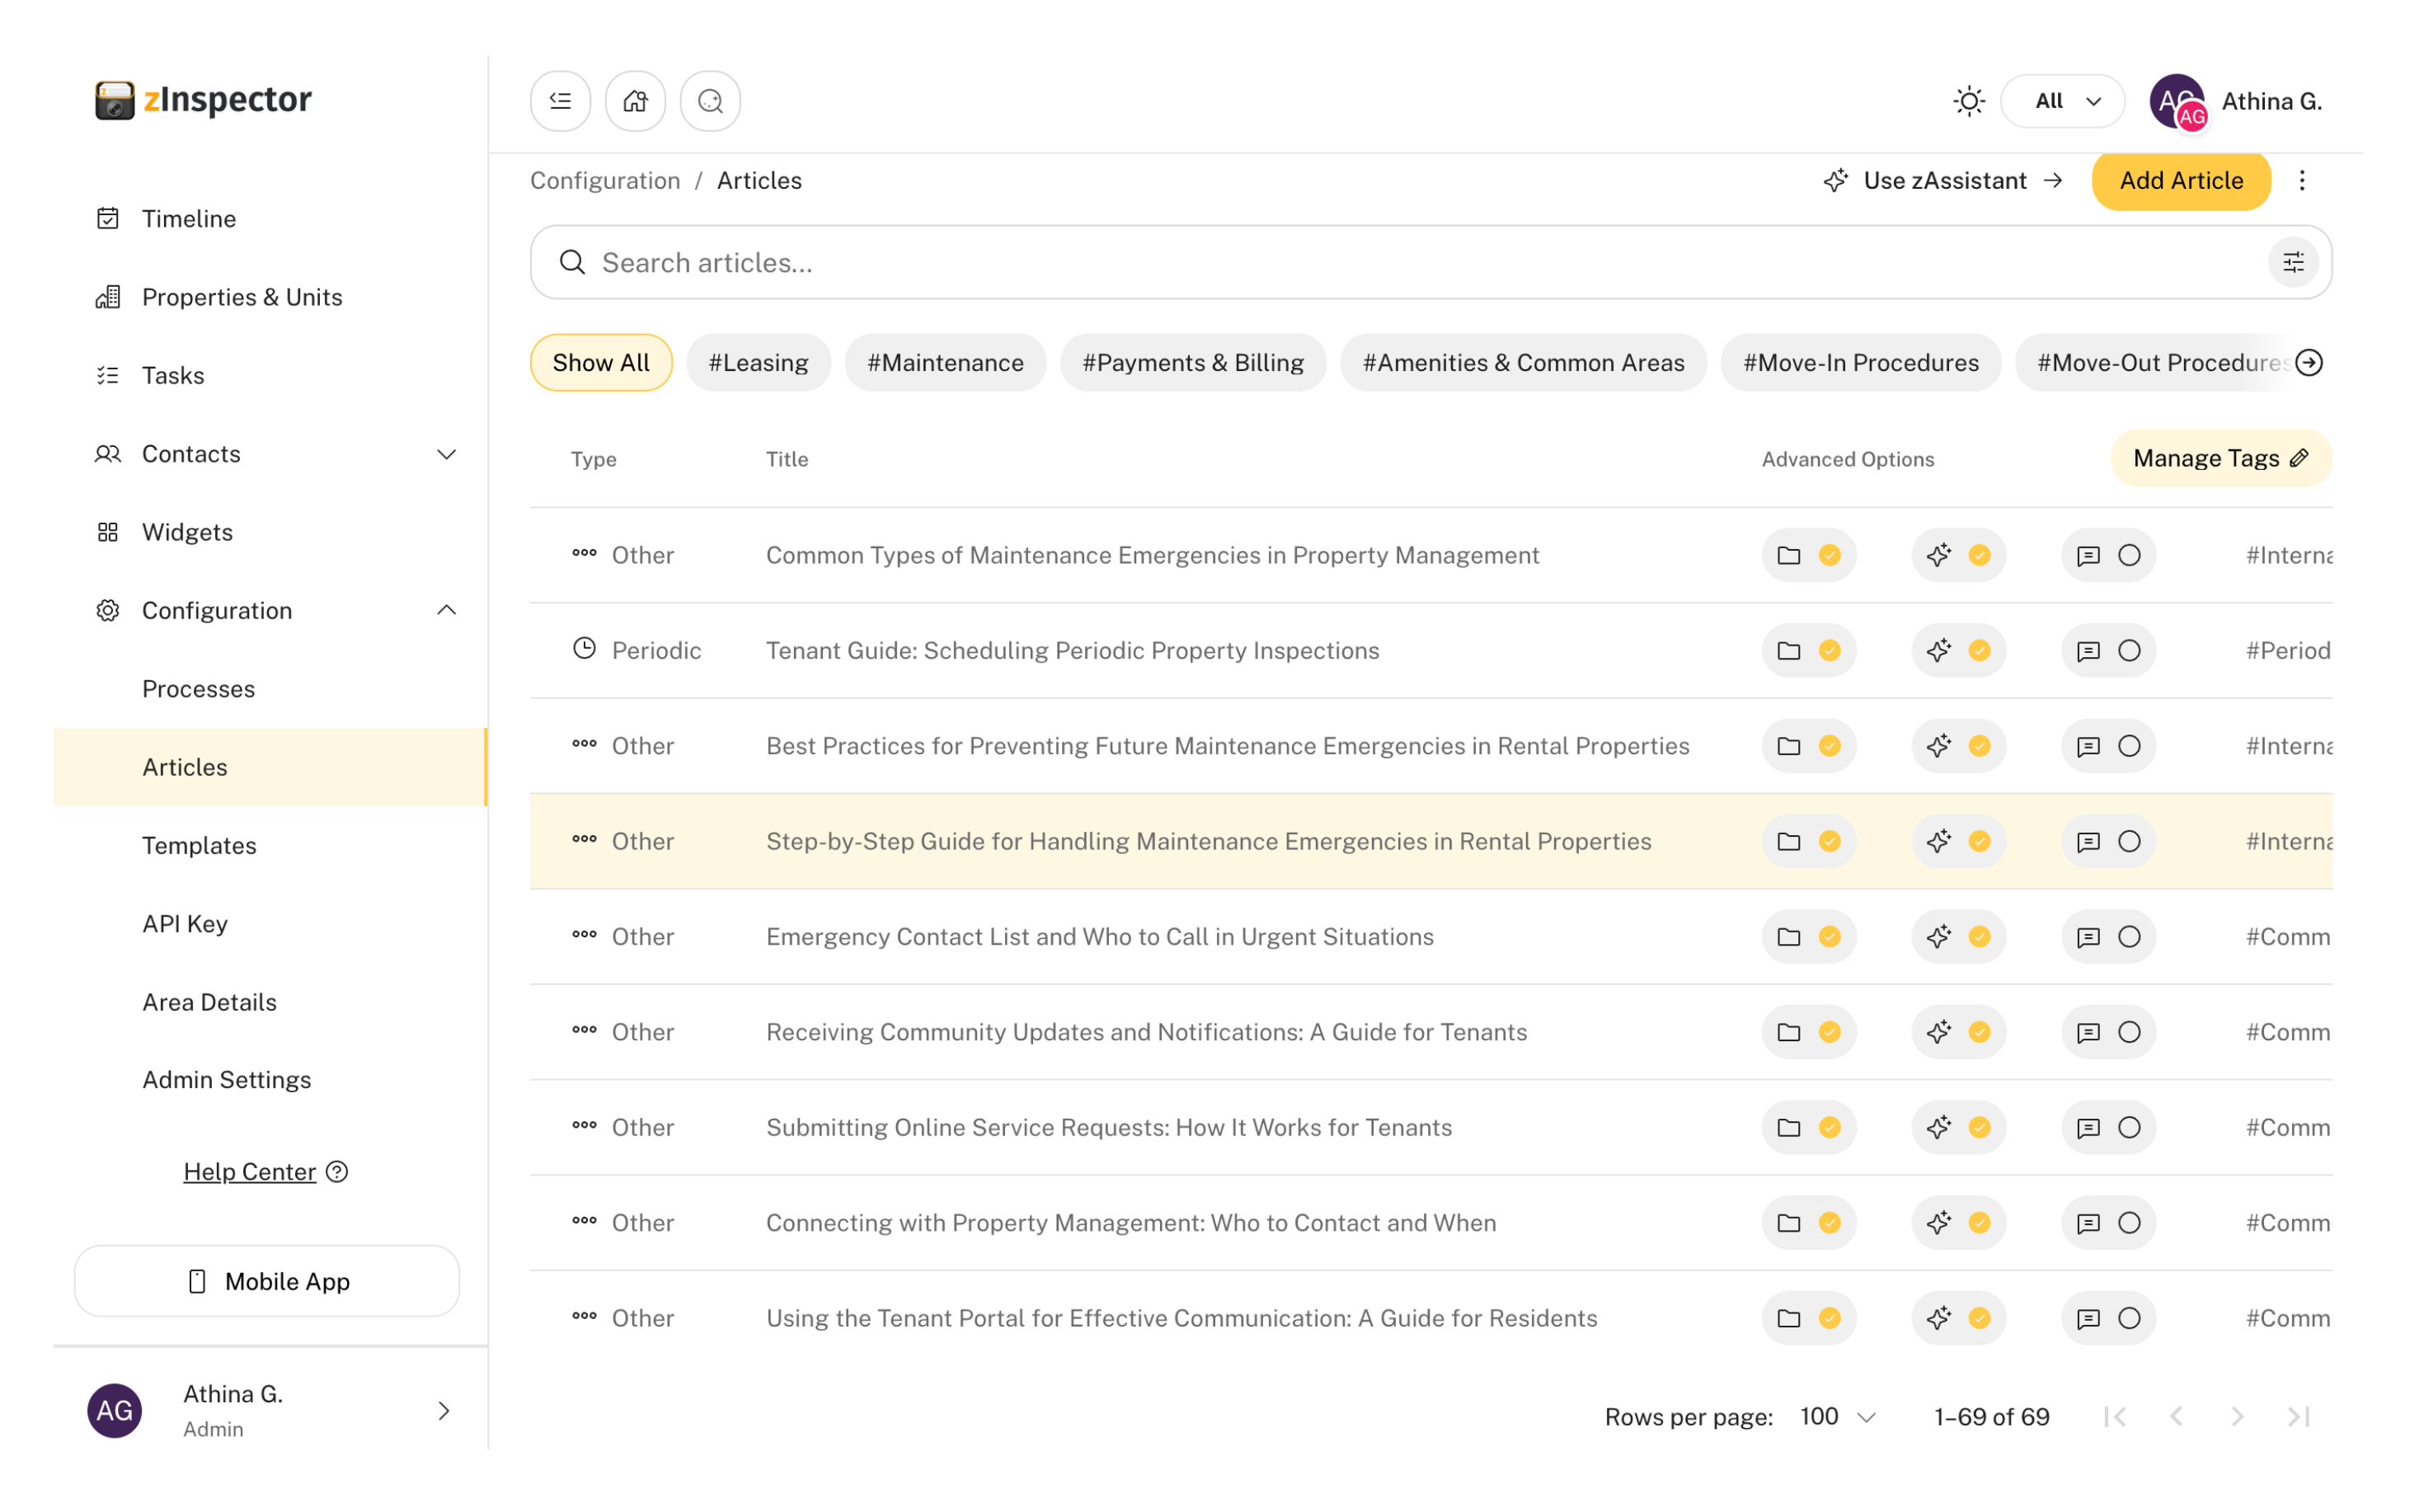Open the home icon in top toolbar
The height and width of the screenshot is (1512, 2424).
tap(636, 101)
